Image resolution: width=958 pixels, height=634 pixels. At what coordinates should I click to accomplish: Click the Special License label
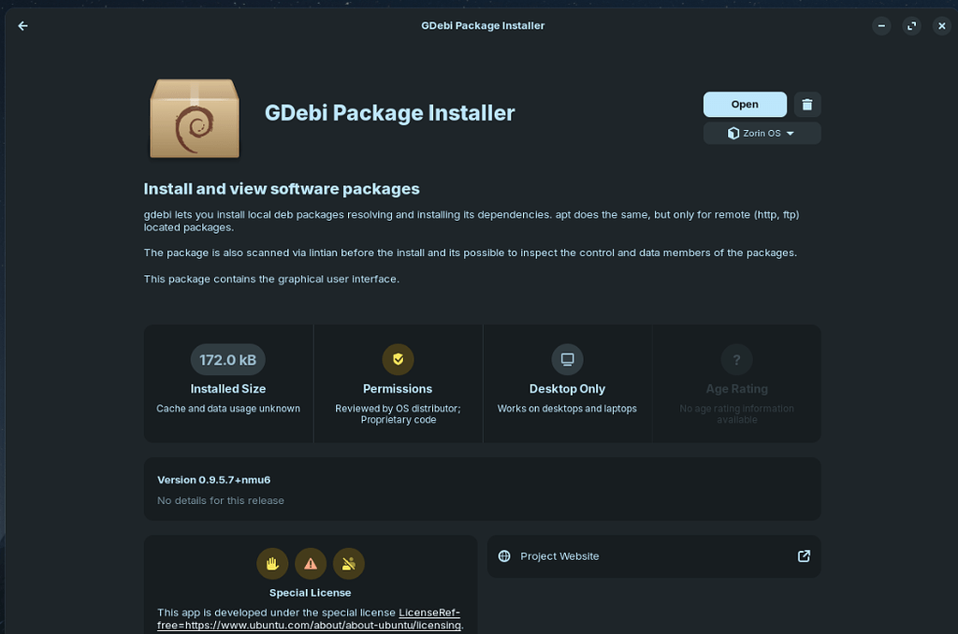pyautogui.click(x=310, y=592)
